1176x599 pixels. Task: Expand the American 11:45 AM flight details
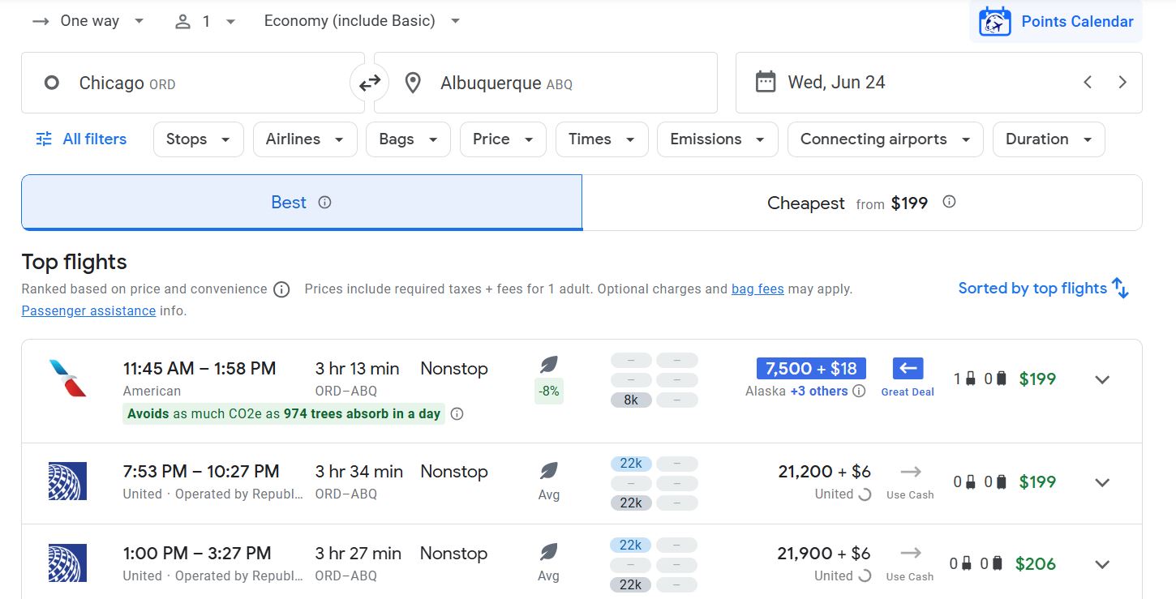1101,379
